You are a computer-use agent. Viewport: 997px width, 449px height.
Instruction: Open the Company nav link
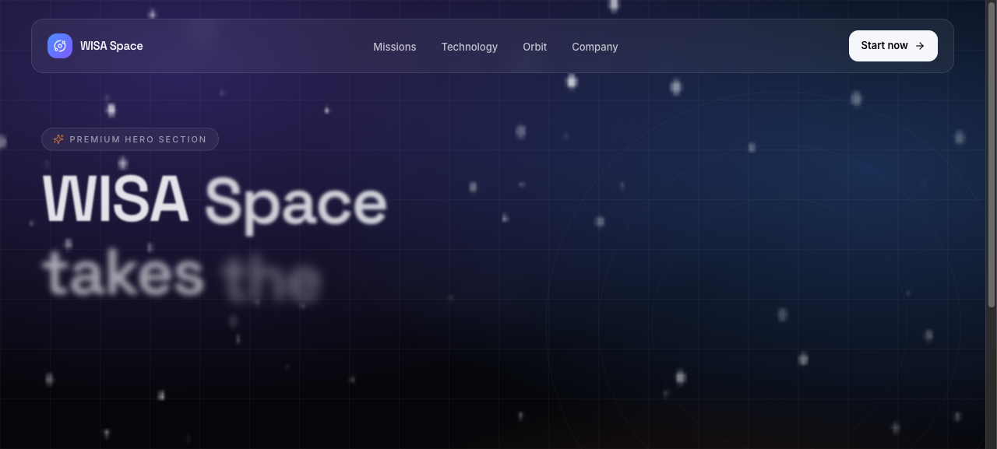coord(595,47)
